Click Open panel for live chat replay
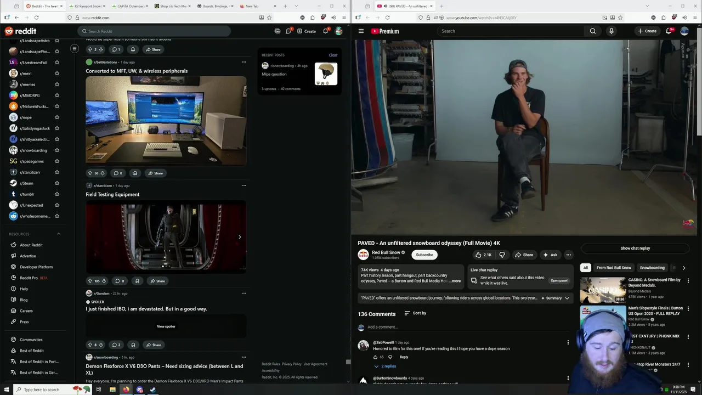Screen dimensions: 702x395 pos(559,281)
